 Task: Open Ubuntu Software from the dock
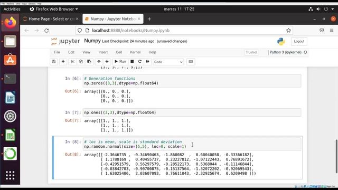(x=10, y=60)
